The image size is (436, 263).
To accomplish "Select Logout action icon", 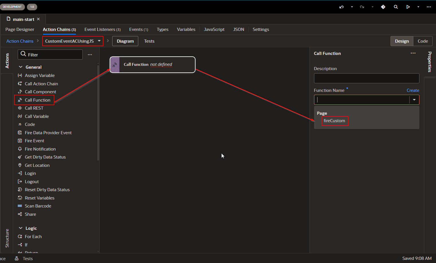I will [20, 181].
